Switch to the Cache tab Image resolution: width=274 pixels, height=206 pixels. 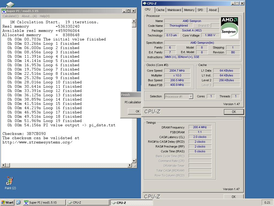(160, 10)
